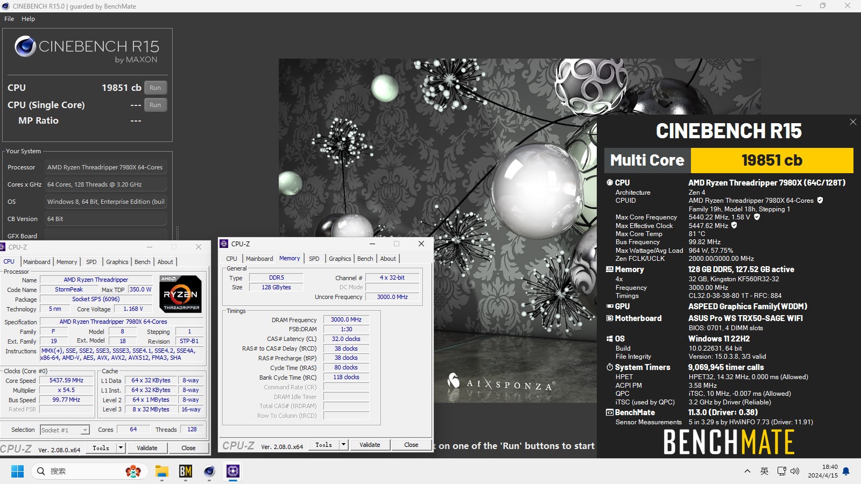Click the CPU-Z title icon in Memory window
Viewport: 861px width, 484px height.
(224, 244)
